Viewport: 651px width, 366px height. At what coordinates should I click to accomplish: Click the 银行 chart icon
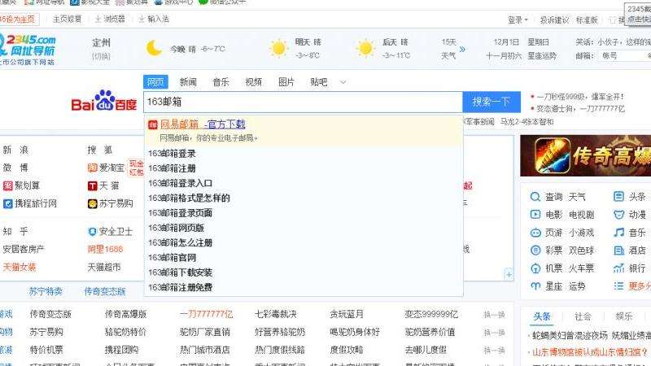tap(618, 268)
